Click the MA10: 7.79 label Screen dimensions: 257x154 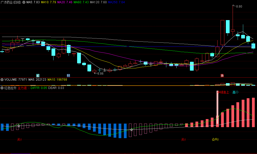[48, 2]
